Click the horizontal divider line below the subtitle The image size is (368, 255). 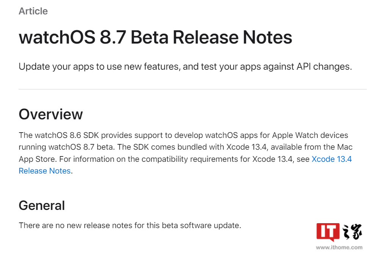click(193, 89)
